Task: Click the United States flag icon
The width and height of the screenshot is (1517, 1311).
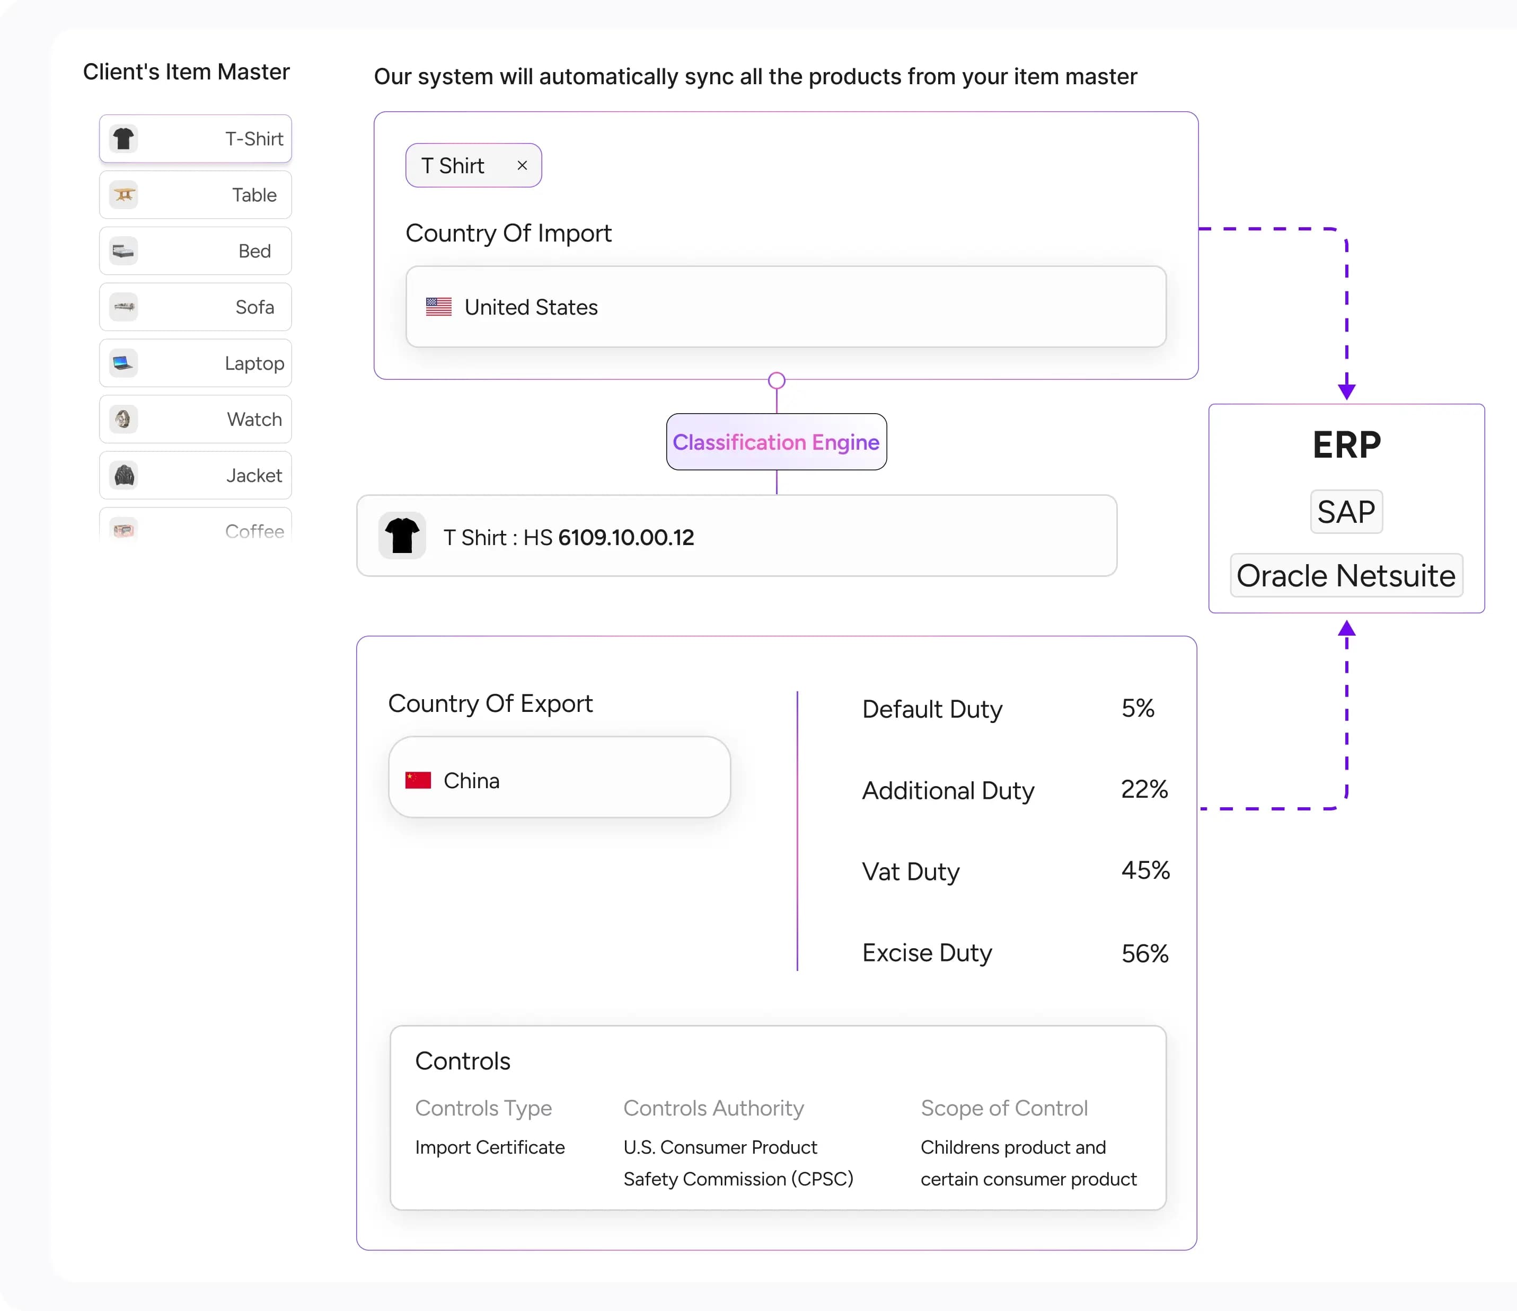Action: point(438,307)
